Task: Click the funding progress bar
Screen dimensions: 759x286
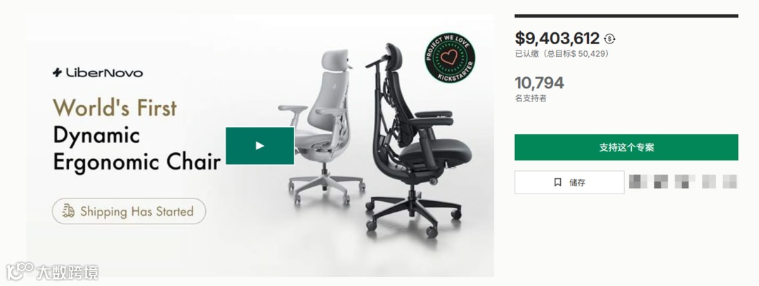Action: pos(626,16)
